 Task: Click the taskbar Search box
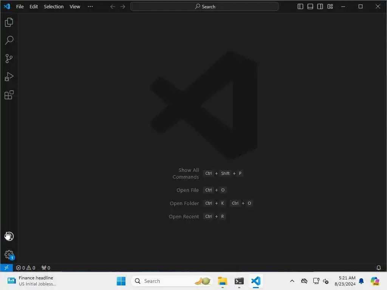pos(172,281)
